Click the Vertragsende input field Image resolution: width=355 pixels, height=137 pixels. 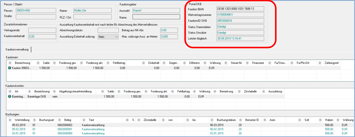(x=42, y=30)
